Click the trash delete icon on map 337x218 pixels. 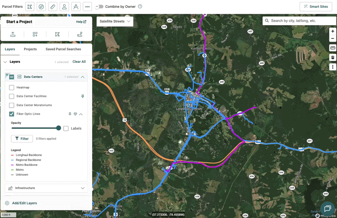pos(333,57)
